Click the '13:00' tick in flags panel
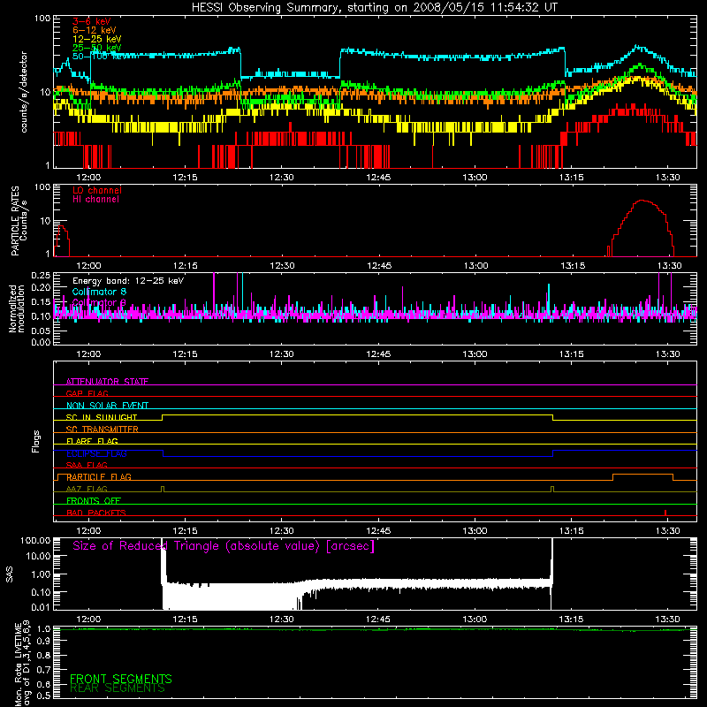 click(x=475, y=531)
